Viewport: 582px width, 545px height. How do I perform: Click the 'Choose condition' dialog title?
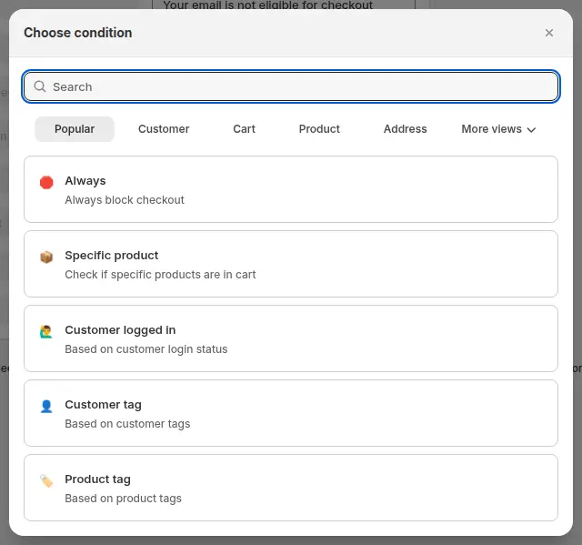point(78,33)
